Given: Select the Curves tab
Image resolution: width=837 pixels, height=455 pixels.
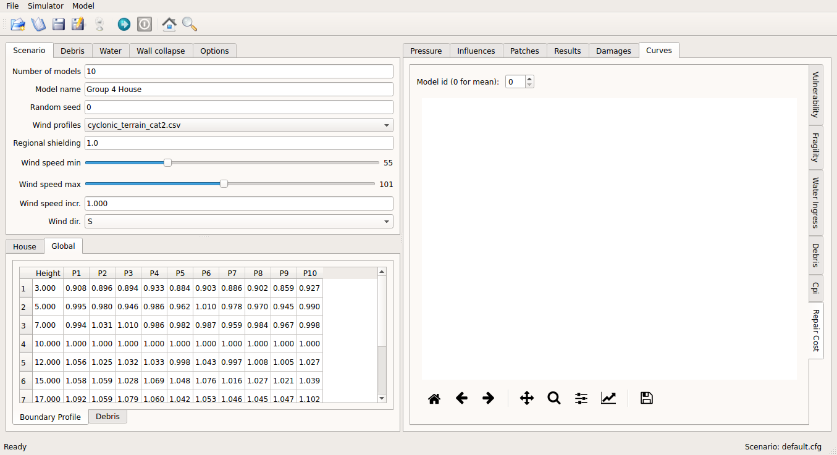Looking at the screenshot, I should point(659,50).
